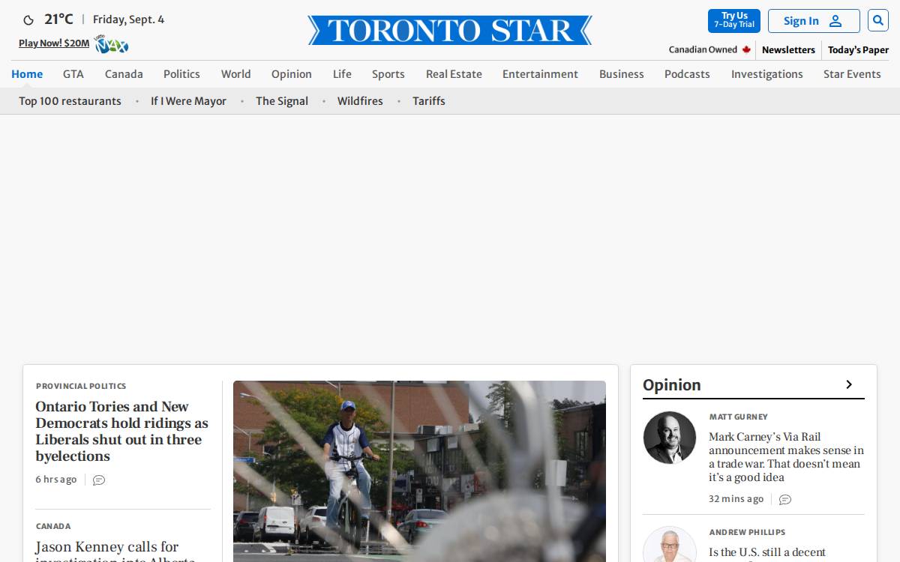Open Star Events in navigation
This screenshot has width=900, height=562.
click(x=852, y=74)
